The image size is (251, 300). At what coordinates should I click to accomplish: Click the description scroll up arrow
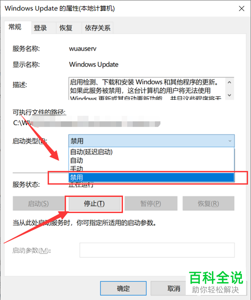(229, 83)
